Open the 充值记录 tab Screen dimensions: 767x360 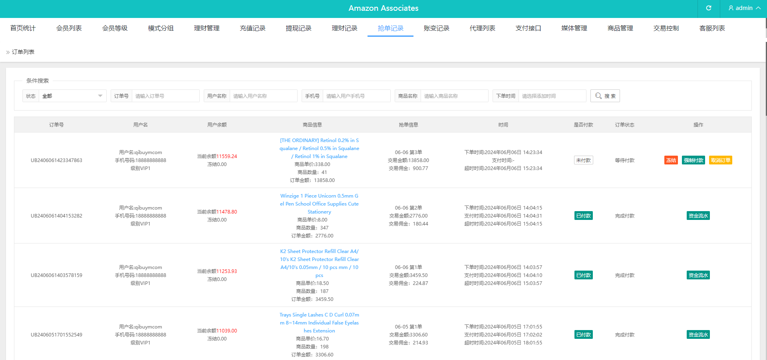[x=252, y=28]
